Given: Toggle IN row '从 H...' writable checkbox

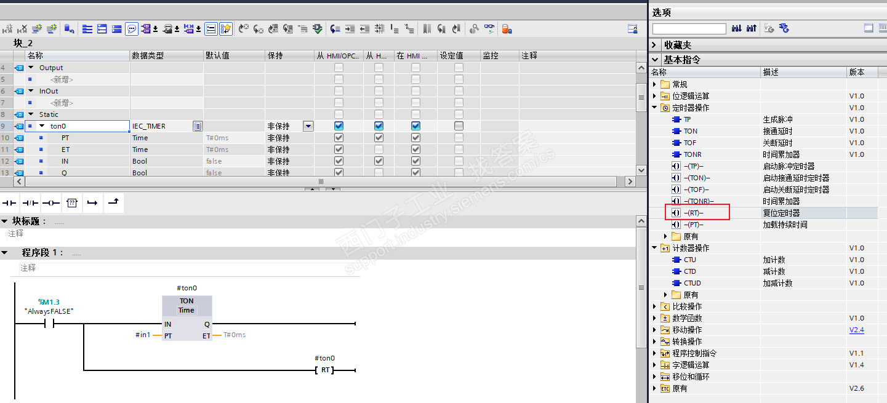Looking at the screenshot, I should [379, 161].
